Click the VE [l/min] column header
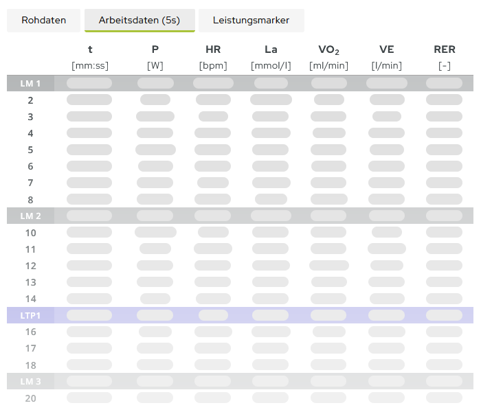This screenshot has width=481, height=412. click(x=387, y=57)
